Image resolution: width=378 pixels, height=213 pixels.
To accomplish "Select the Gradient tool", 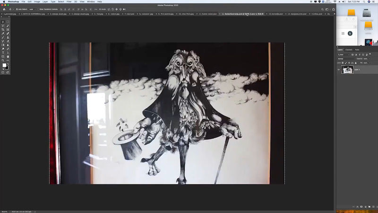I will [x=3, y=45].
